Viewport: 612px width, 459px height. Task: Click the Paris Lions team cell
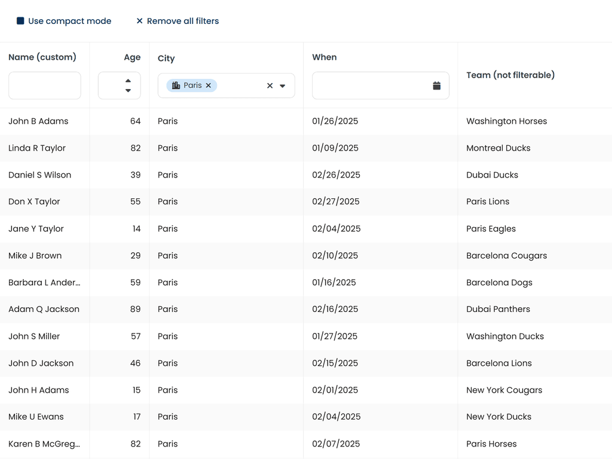tap(488, 201)
